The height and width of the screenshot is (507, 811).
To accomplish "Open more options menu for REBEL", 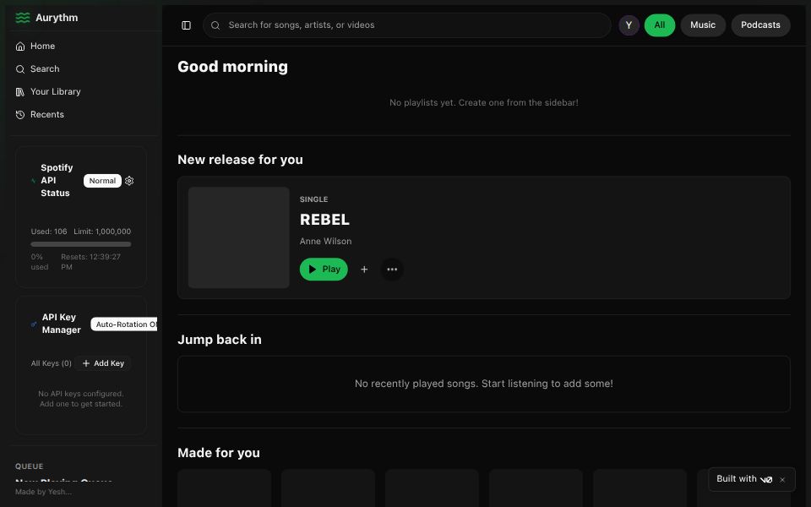I will [392, 269].
